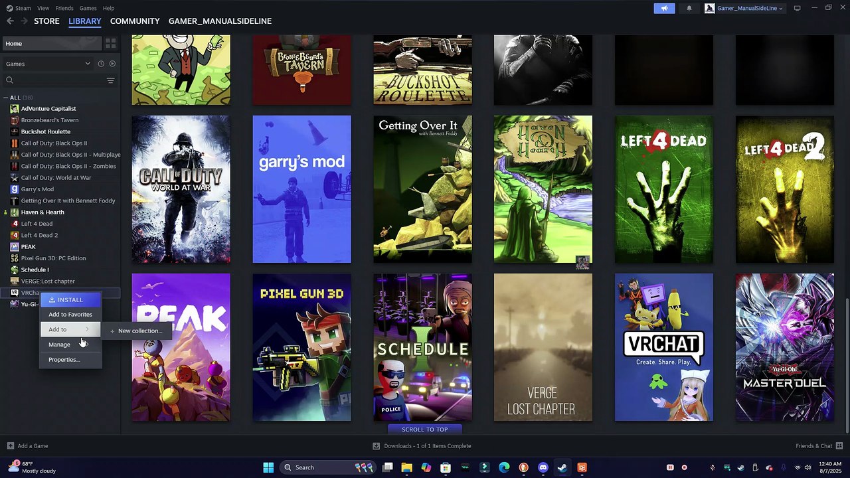
Task: Open Properties... from the context menu
Action: coord(70,360)
